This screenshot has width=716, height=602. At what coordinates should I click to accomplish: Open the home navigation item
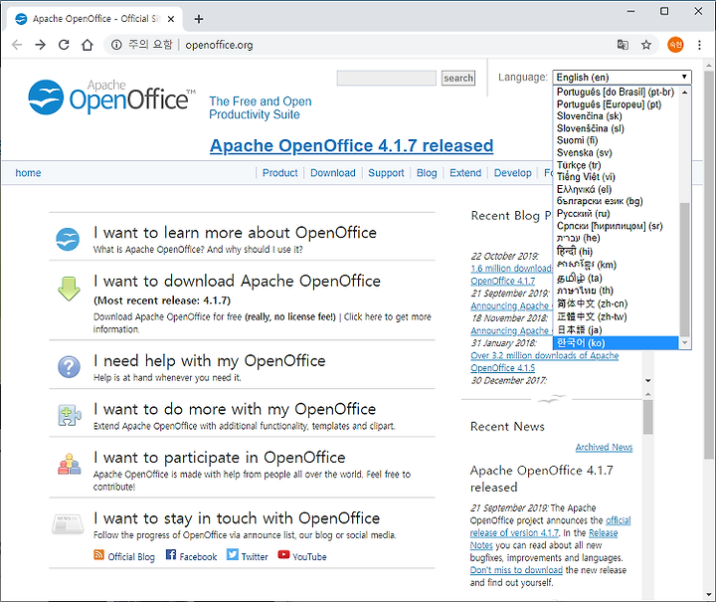28,173
